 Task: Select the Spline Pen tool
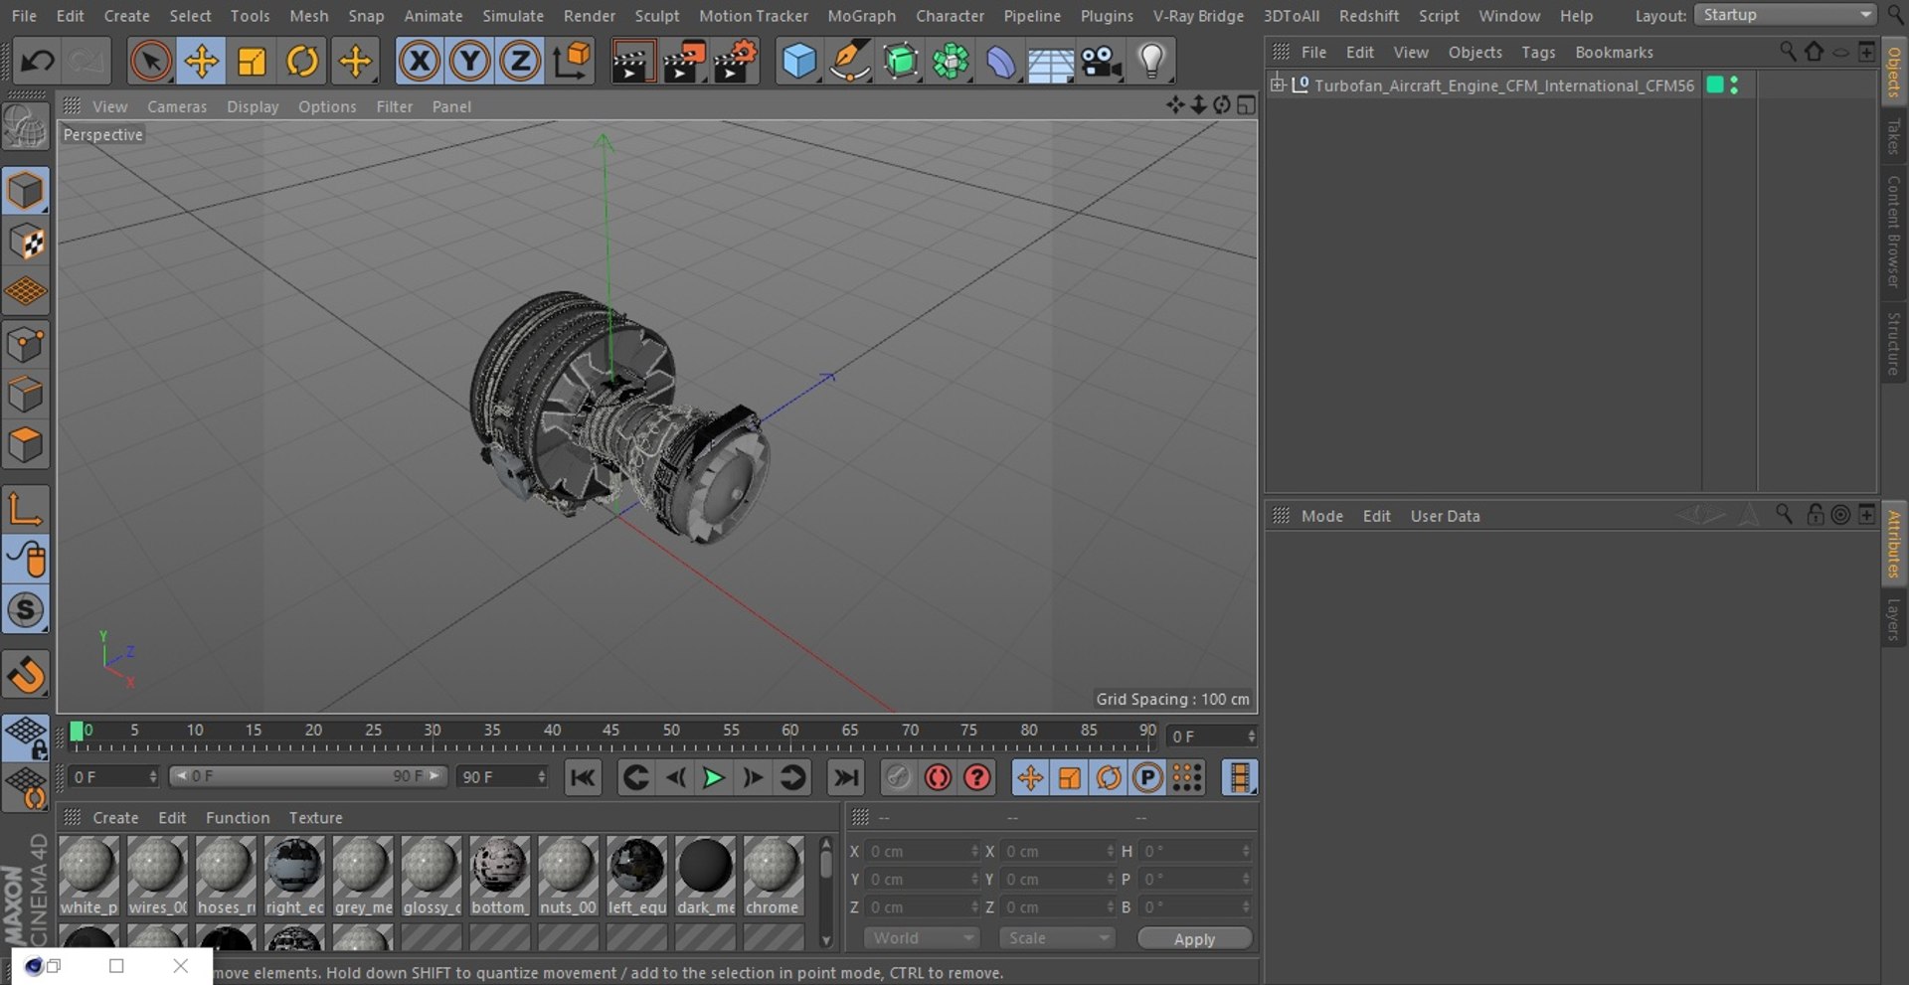pyautogui.click(x=849, y=62)
